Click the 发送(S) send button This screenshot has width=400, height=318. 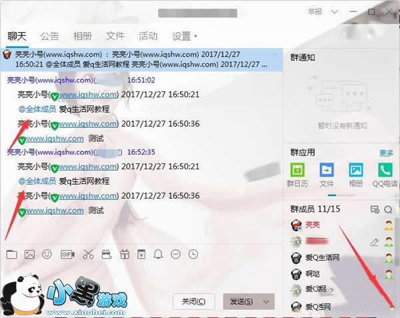tap(241, 302)
